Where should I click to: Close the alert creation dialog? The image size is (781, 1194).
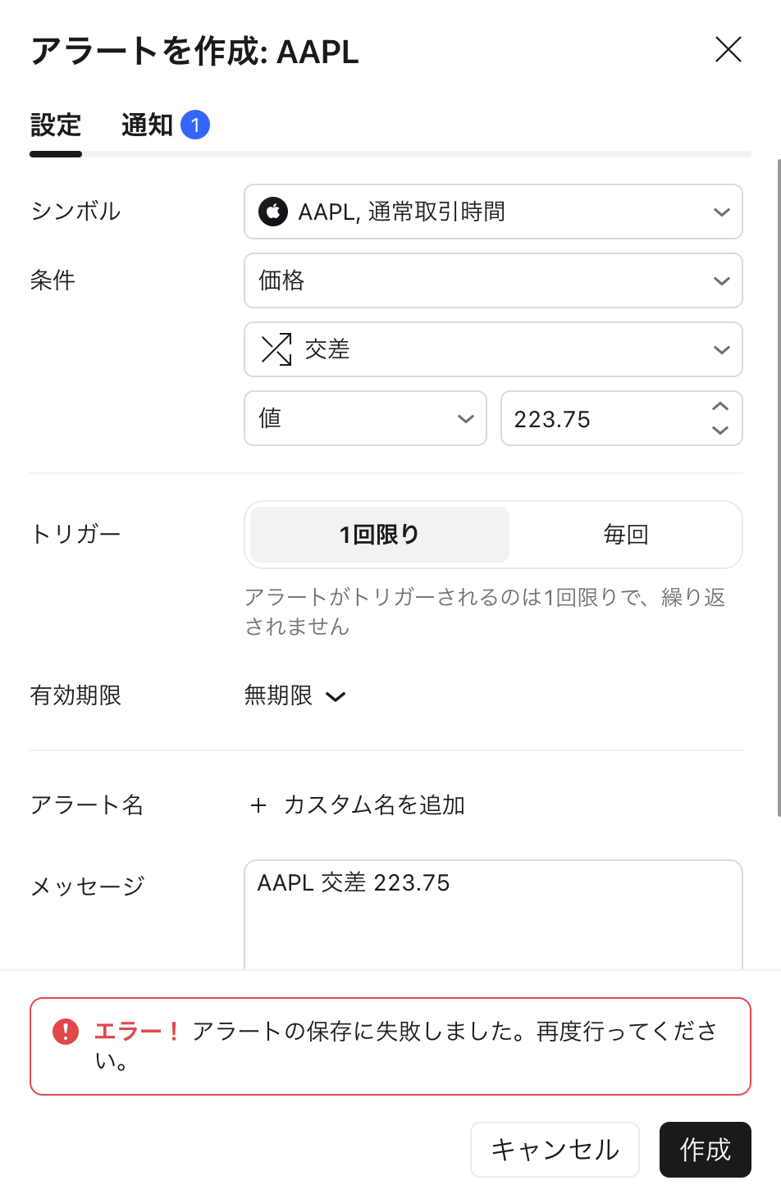(x=728, y=50)
